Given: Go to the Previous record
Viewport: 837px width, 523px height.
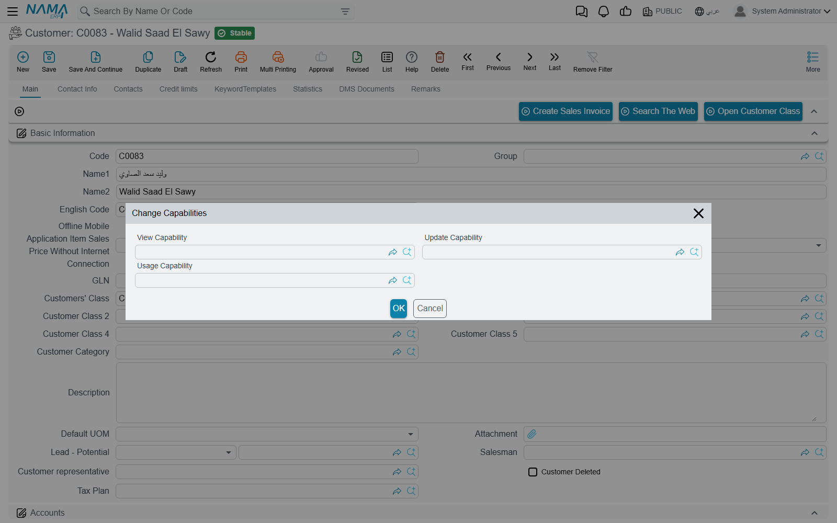Looking at the screenshot, I should (499, 61).
